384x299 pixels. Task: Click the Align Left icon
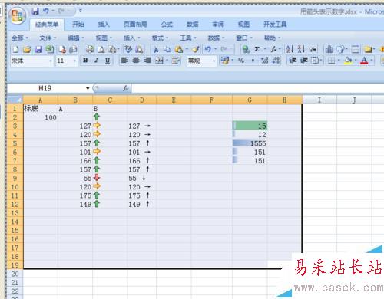pos(124,61)
